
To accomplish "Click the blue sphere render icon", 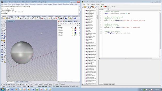I will [66, 18].
